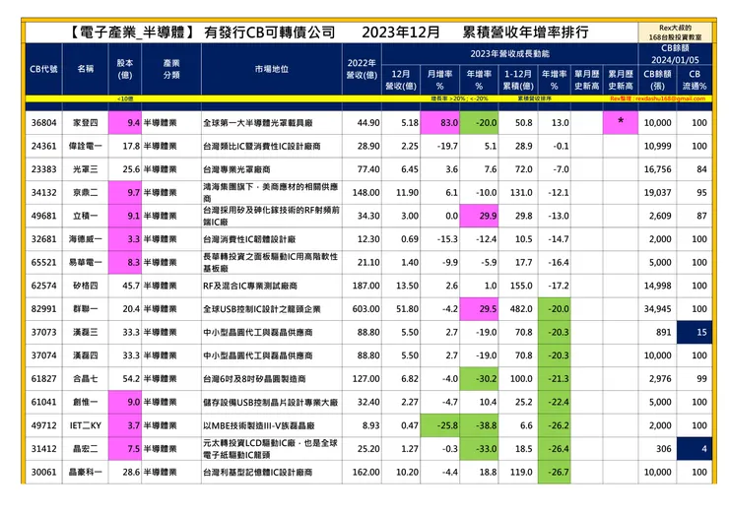729x515 pixels.
Task: Select CB balance value 2,976
Action: (657, 378)
